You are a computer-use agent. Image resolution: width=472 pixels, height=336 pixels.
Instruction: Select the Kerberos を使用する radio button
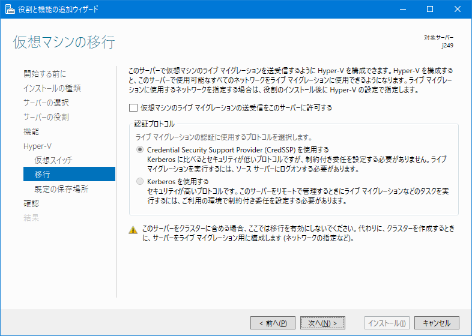[x=141, y=181]
